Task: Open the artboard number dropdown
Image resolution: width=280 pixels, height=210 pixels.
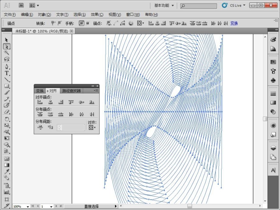Action: [x=51, y=207]
